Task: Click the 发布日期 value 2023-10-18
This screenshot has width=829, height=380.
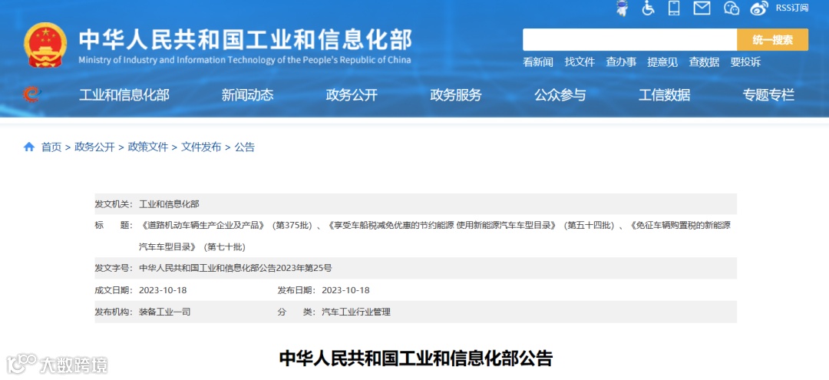Action: click(x=345, y=290)
